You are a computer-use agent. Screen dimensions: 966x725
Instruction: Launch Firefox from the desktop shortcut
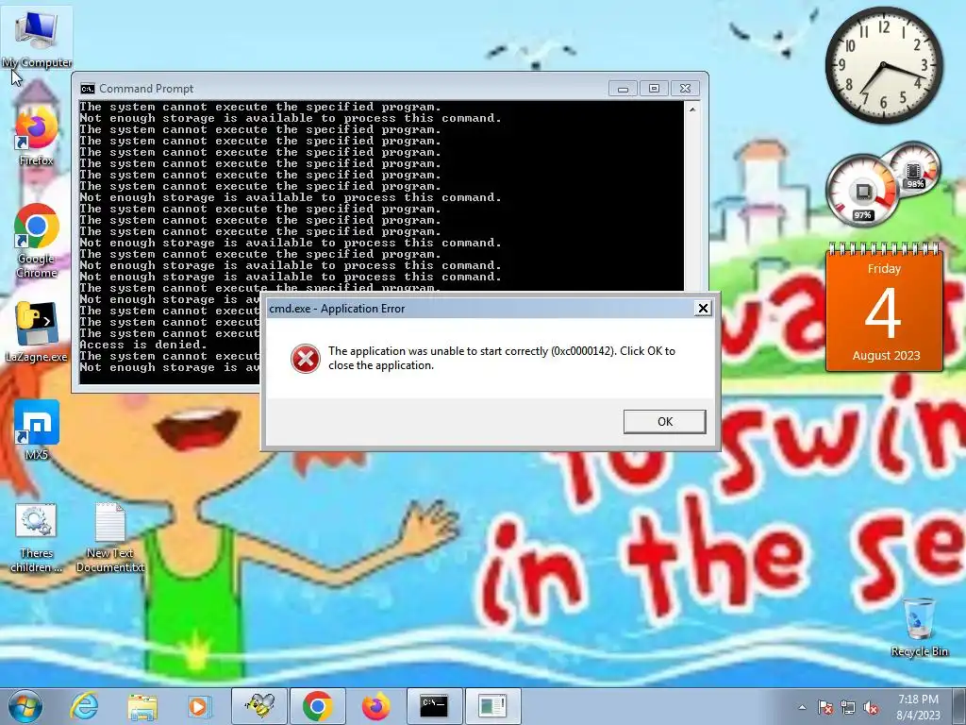click(x=37, y=136)
